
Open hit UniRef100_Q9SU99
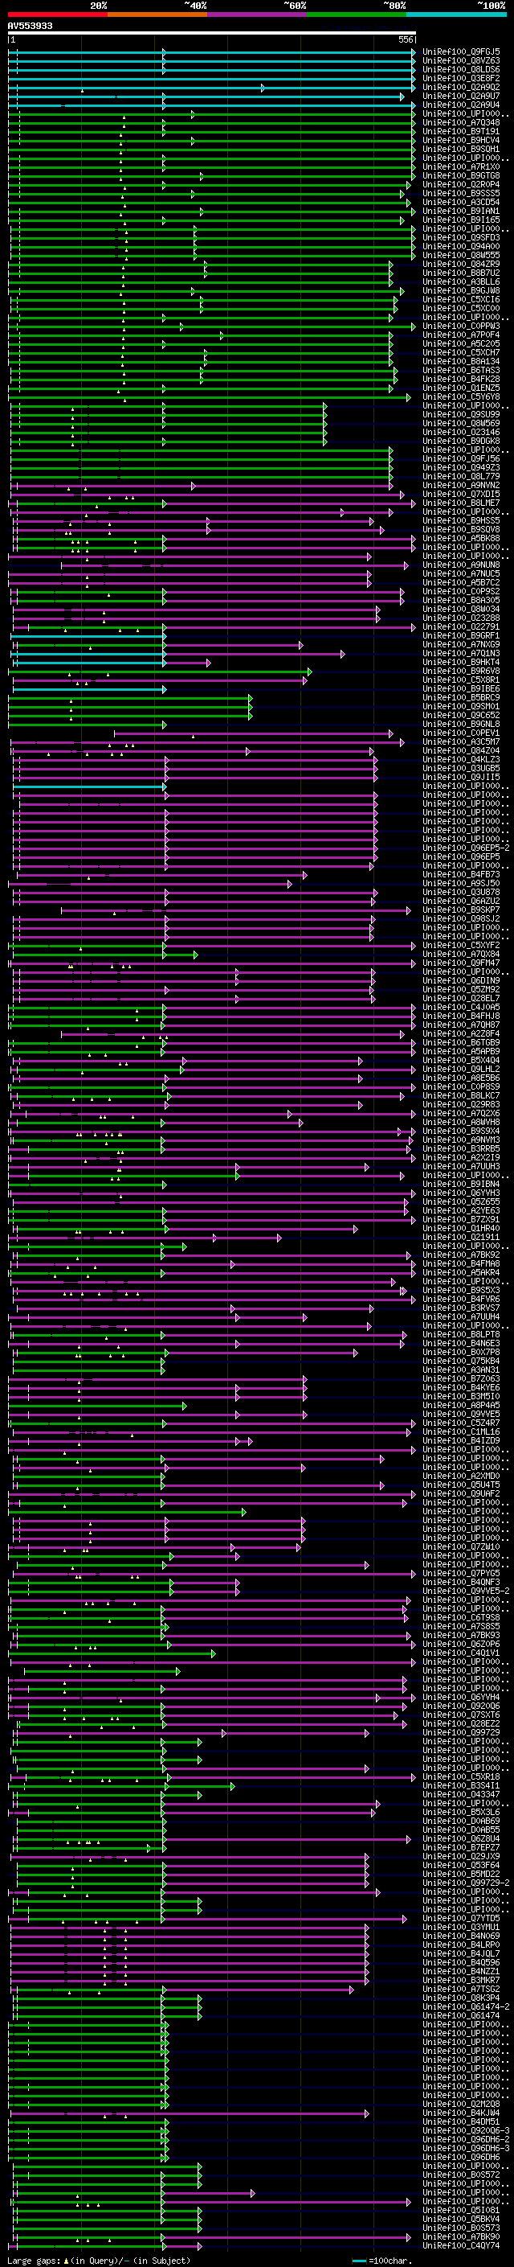tap(460, 414)
